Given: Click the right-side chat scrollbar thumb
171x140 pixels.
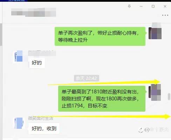Looking at the screenshot, I should 169,97.
